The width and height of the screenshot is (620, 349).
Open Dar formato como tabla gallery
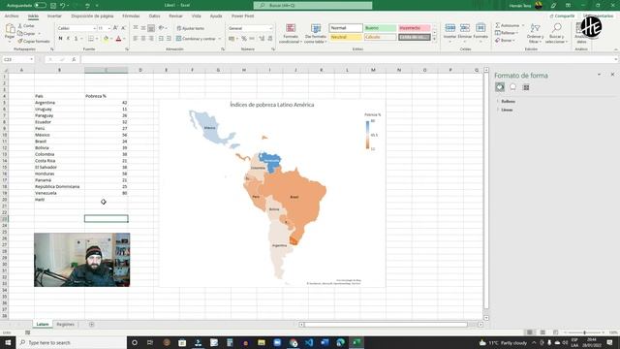tap(316, 34)
